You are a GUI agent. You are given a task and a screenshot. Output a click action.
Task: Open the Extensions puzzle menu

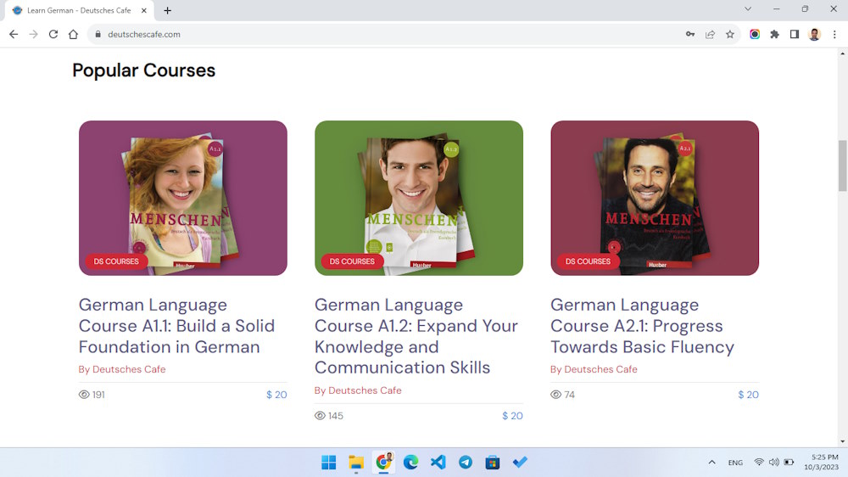click(774, 34)
